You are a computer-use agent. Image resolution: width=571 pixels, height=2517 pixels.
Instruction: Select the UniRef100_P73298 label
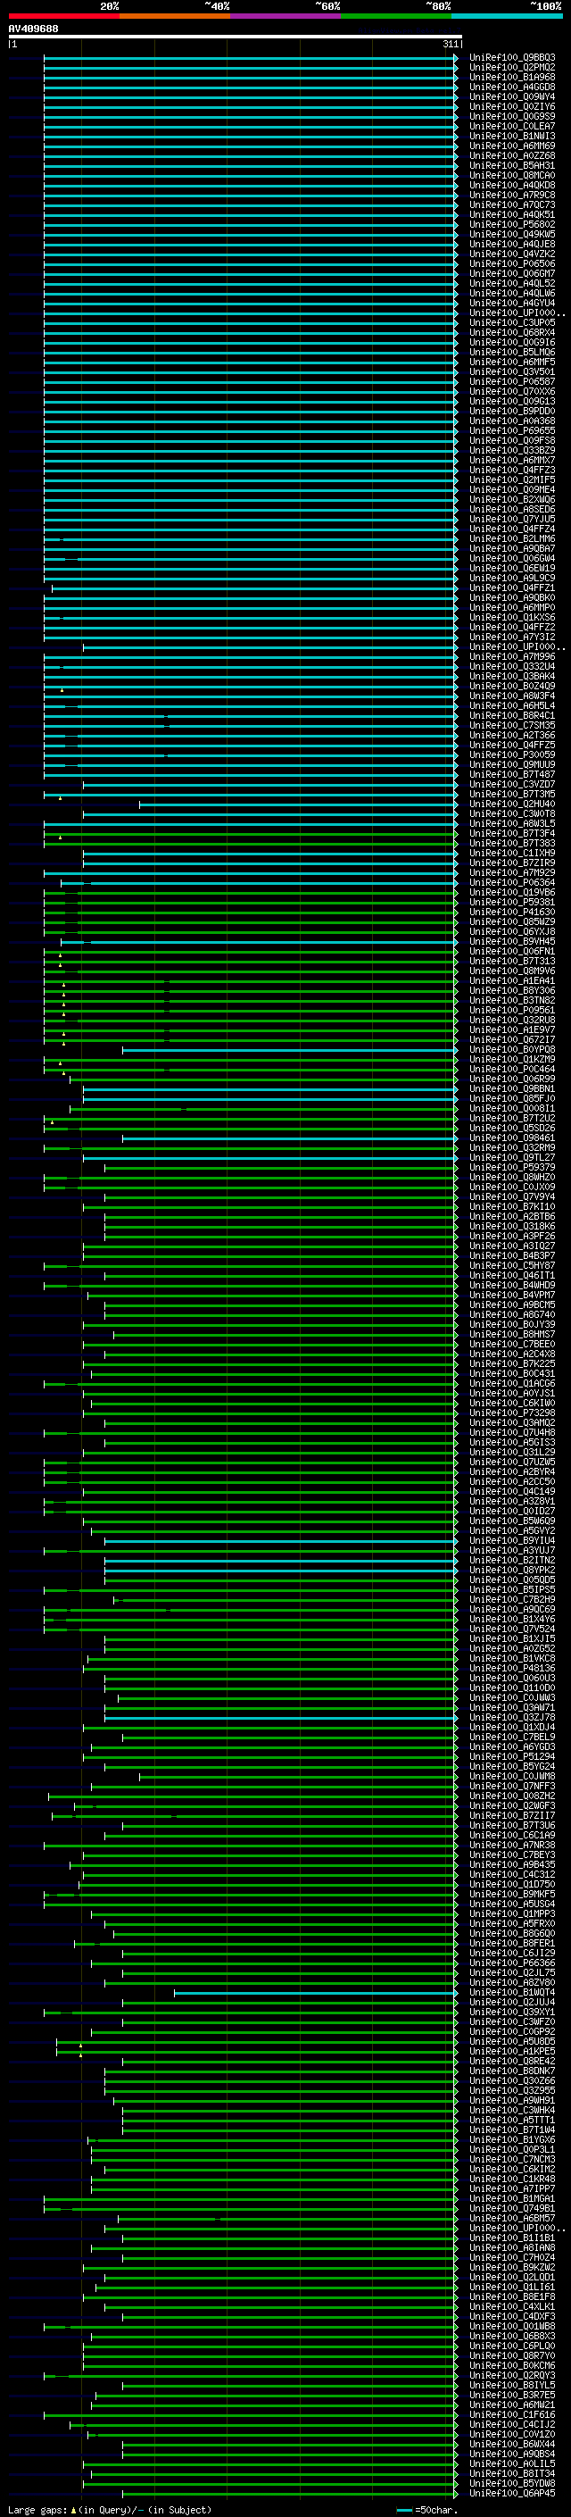(511, 1413)
